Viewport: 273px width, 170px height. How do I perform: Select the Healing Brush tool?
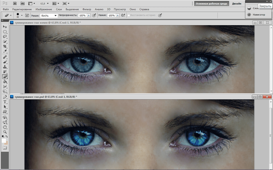coord(5,57)
